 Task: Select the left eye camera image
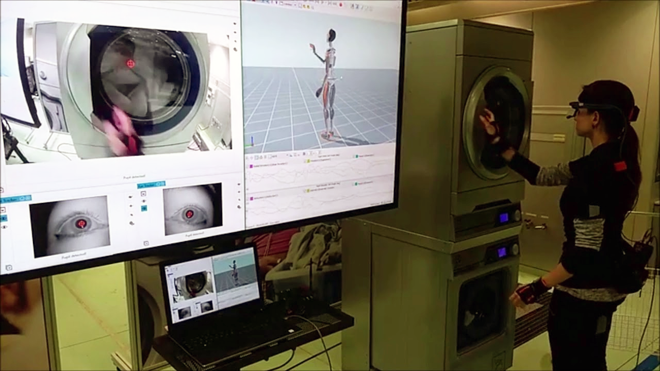point(70,226)
